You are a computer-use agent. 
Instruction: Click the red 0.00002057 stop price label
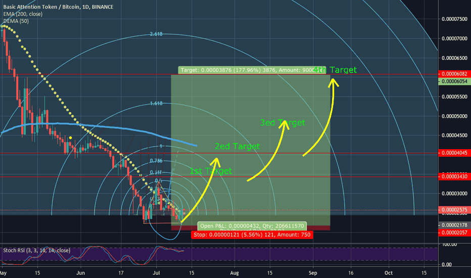tap(454, 233)
